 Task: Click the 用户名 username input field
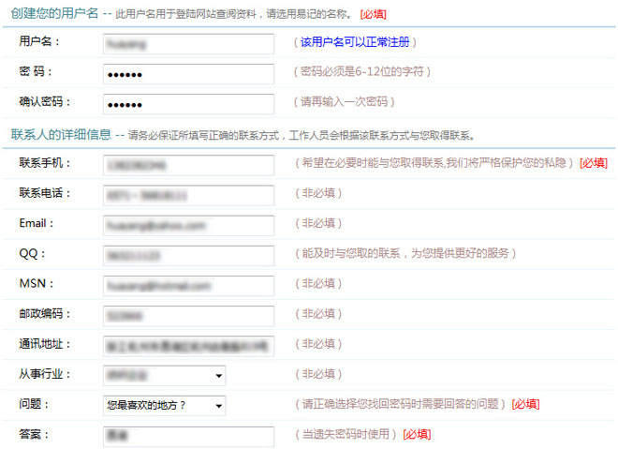pos(188,43)
